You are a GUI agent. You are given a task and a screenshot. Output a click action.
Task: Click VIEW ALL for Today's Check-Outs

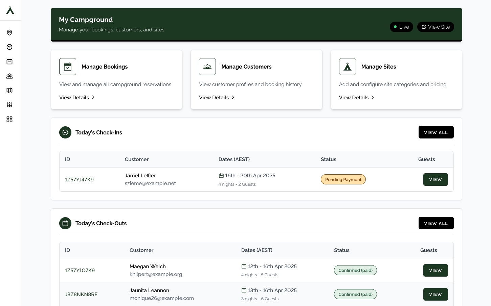436,223
